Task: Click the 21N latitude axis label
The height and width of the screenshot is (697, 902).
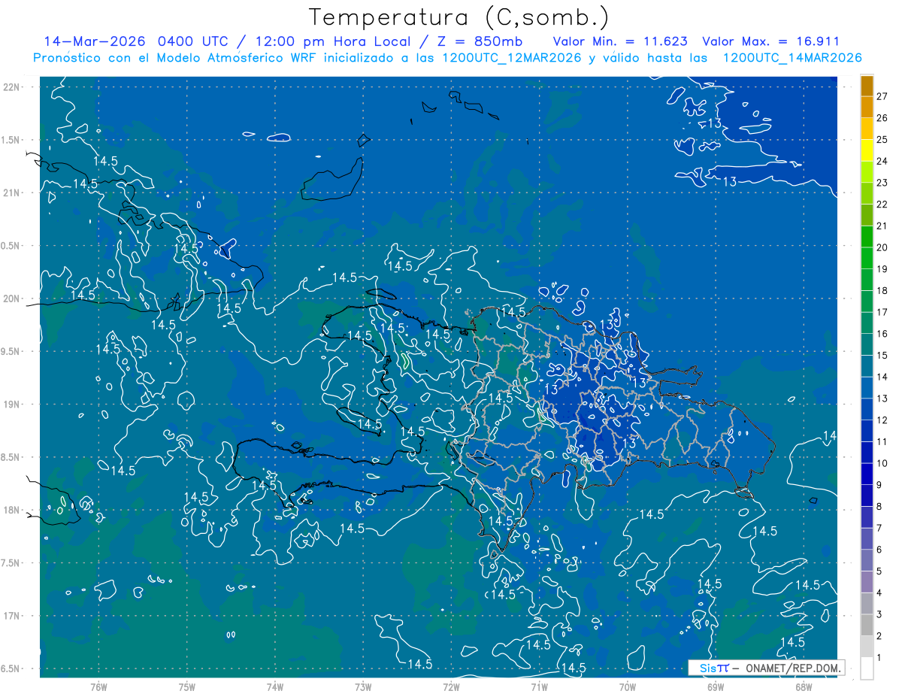Action: pyautogui.click(x=13, y=192)
